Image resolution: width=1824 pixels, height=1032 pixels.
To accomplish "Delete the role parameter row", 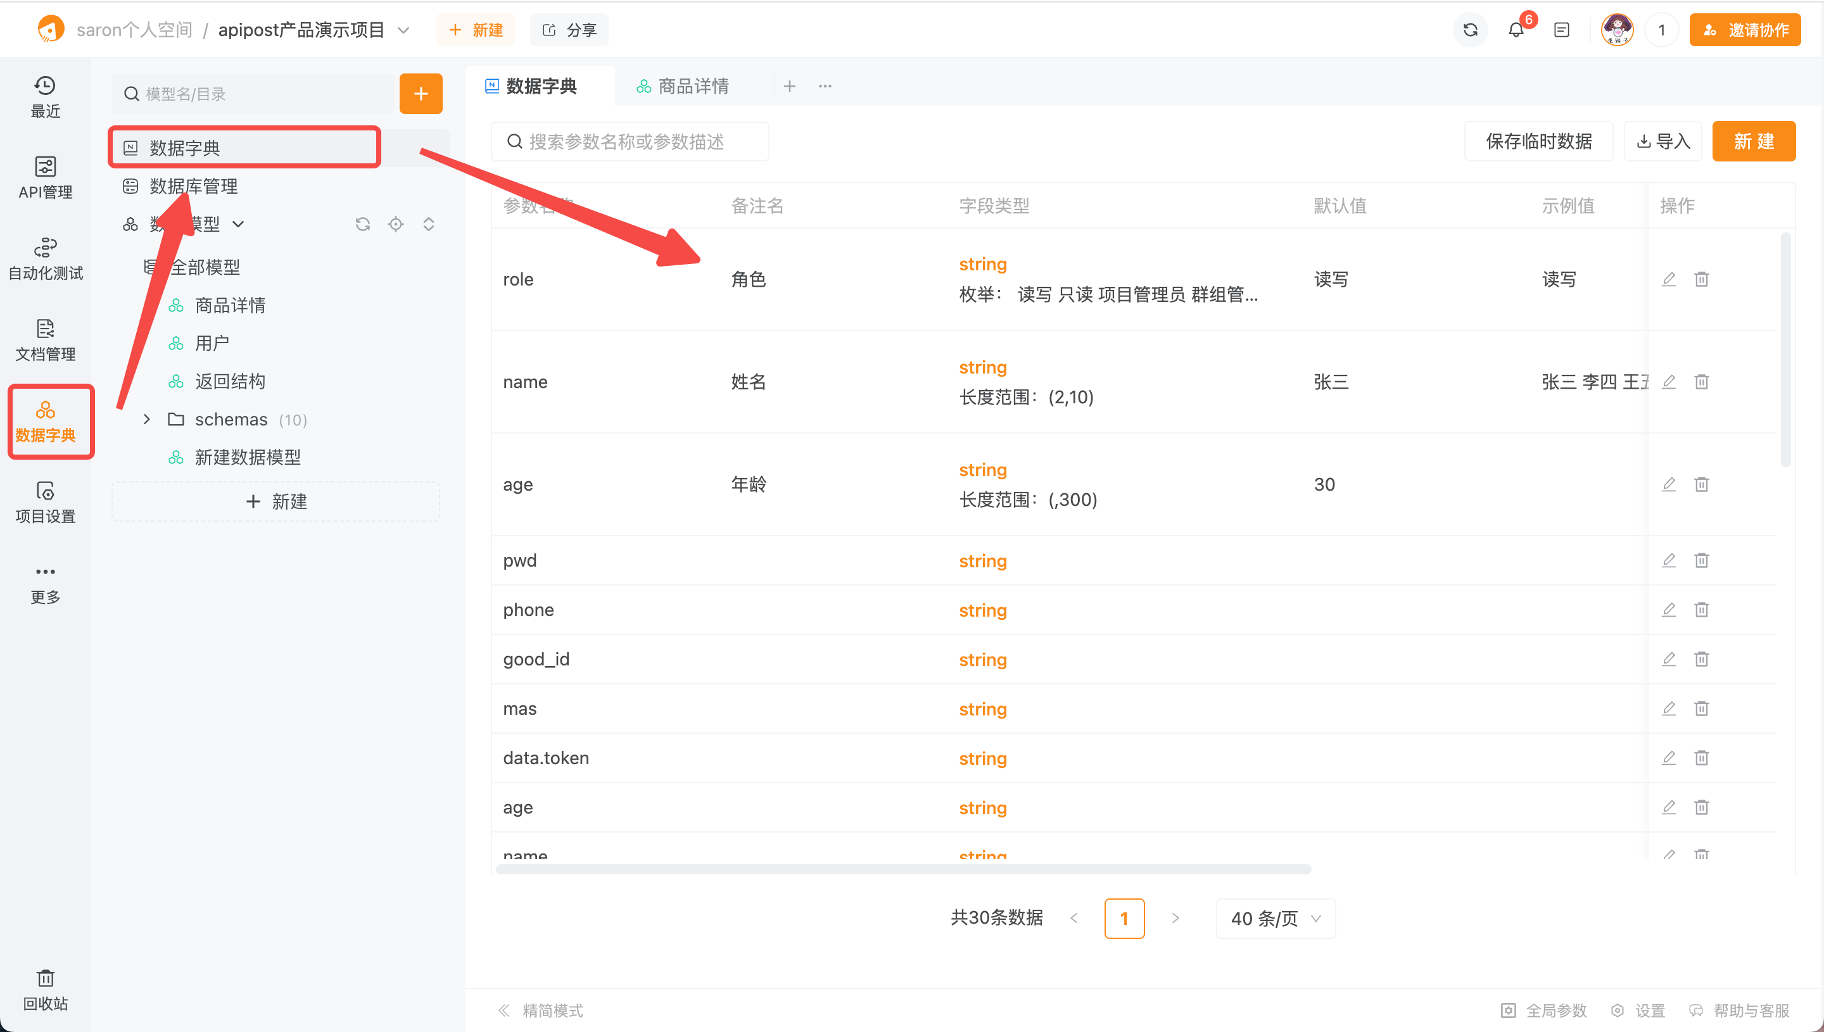I will tap(1701, 279).
